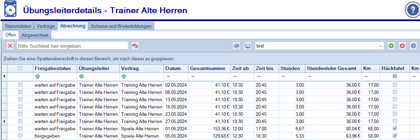Open Zeit ab filter equals icon

click(x=235, y=76)
